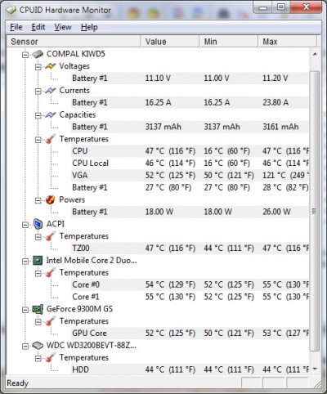Collapse the Intel Mobile Core 2 Duo node

(x=25, y=262)
